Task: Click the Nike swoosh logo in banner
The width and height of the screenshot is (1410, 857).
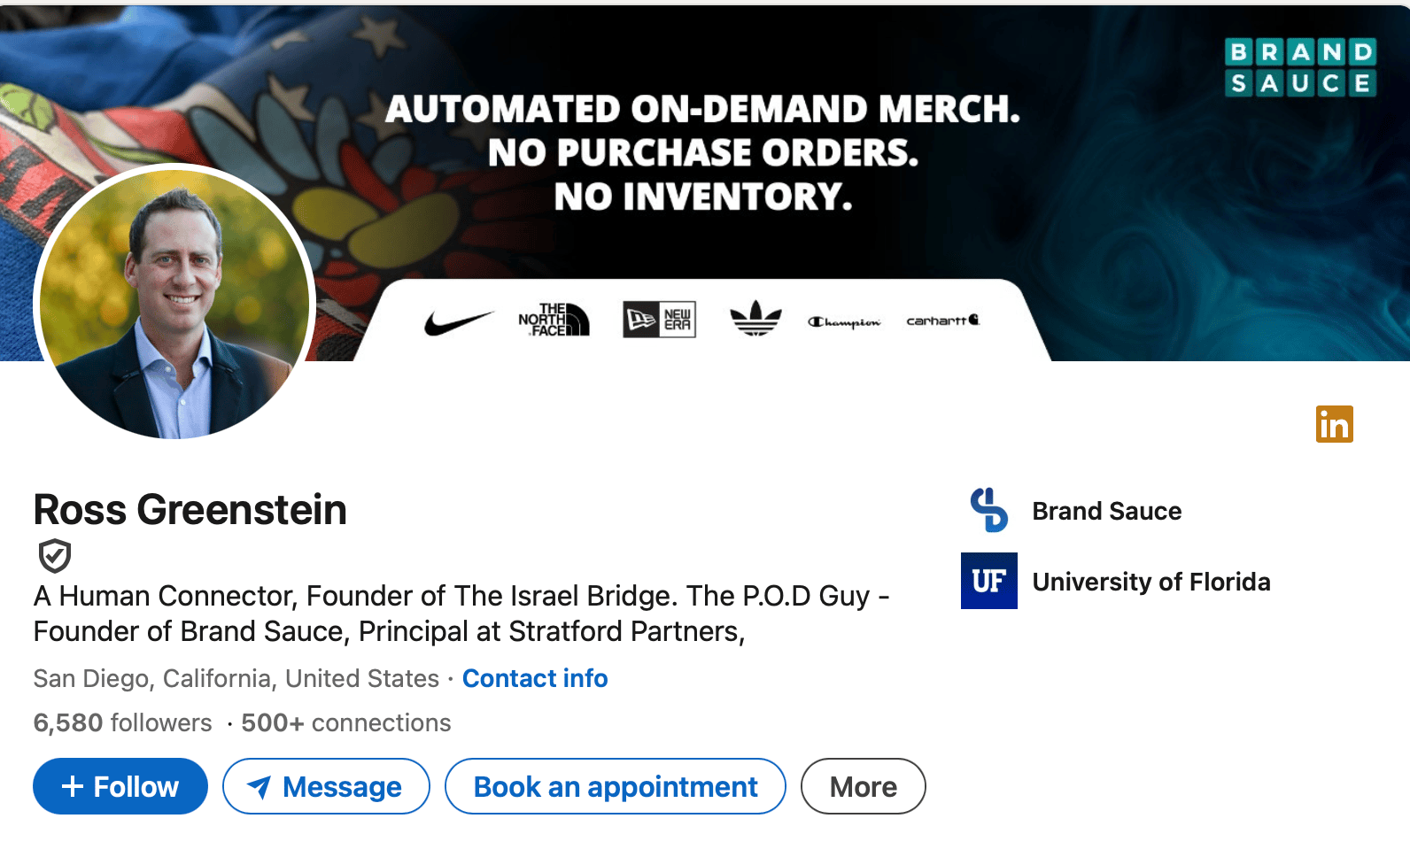Action: (x=458, y=322)
